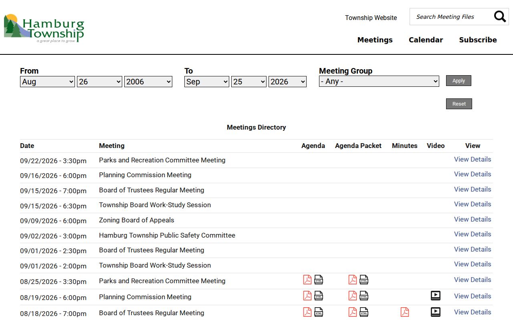Open Agenda HTML for 08/25/2026 Parks meeting
This screenshot has height=320, width=513.
319,280
